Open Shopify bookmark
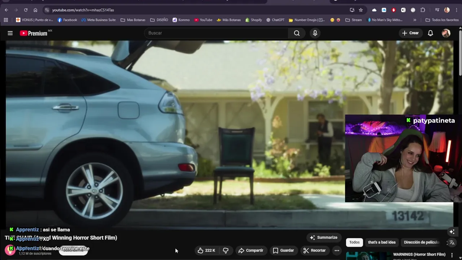This screenshot has width=462, height=260. pyautogui.click(x=253, y=20)
